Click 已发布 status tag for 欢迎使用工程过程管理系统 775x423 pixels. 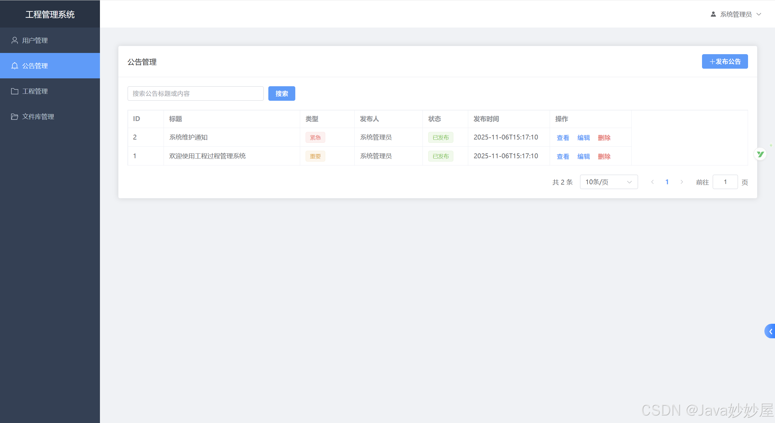click(441, 156)
